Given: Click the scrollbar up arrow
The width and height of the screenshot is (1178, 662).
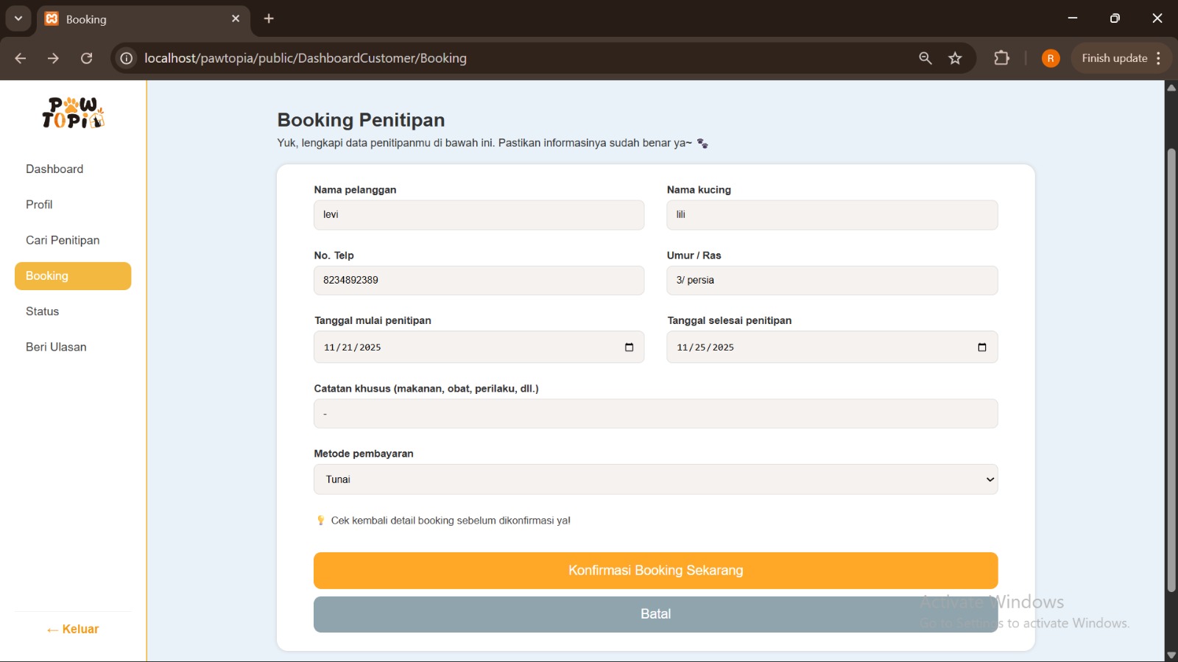Looking at the screenshot, I should [1171, 88].
